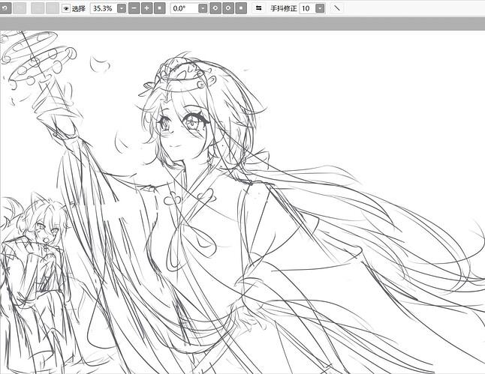Expand the 手抖修正 stabilizer dropdown

point(321,8)
